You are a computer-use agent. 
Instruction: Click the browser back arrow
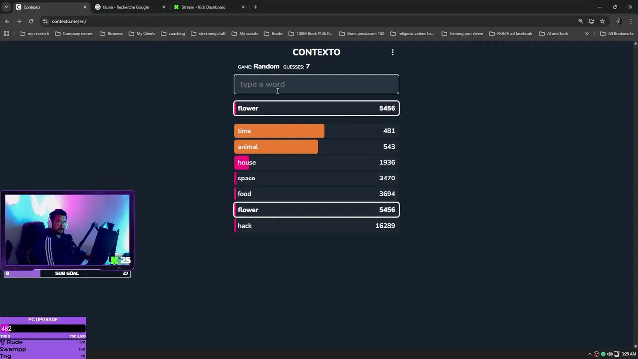click(7, 21)
